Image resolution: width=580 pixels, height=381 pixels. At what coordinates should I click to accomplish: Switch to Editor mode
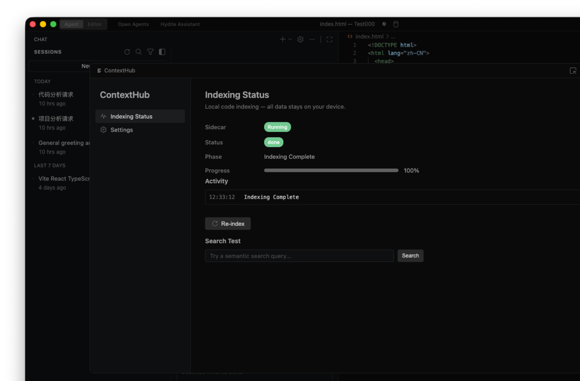(x=95, y=24)
